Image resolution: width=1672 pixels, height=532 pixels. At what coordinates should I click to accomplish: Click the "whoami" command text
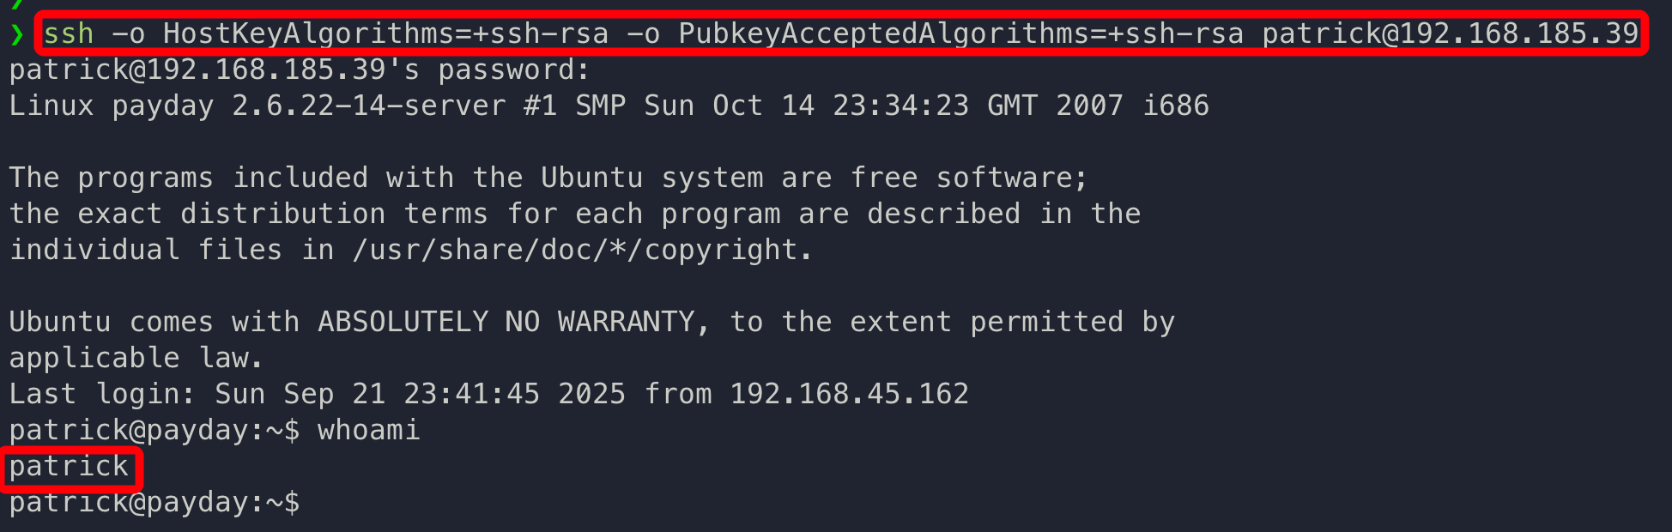tap(369, 431)
